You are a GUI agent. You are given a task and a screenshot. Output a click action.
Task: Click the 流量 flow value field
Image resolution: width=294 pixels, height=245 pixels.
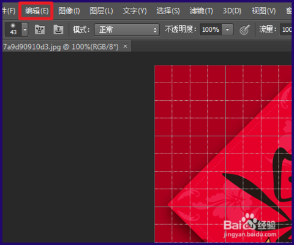(286, 30)
